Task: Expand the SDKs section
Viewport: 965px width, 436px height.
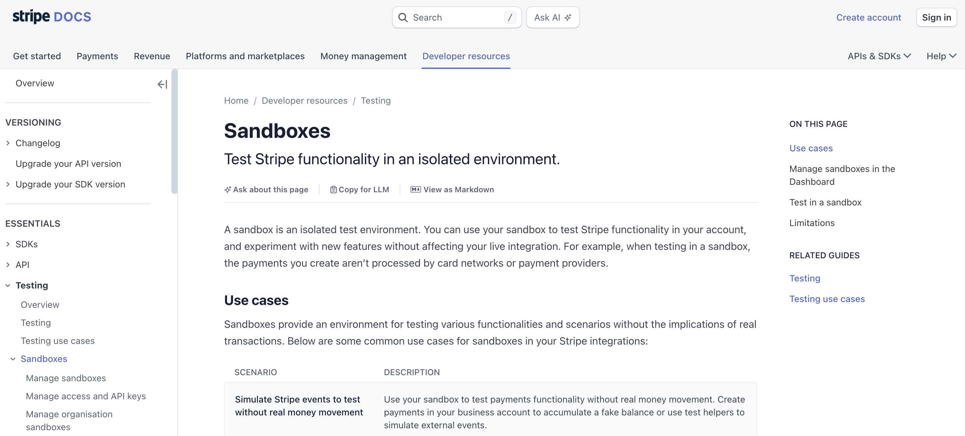Action: tap(8, 244)
